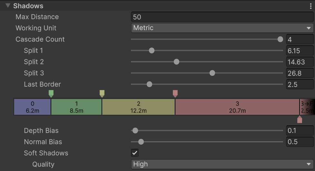Click the Max Distance value field

click(x=222, y=17)
